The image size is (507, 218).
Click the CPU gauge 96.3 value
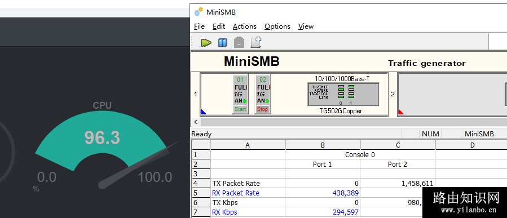tap(102, 137)
